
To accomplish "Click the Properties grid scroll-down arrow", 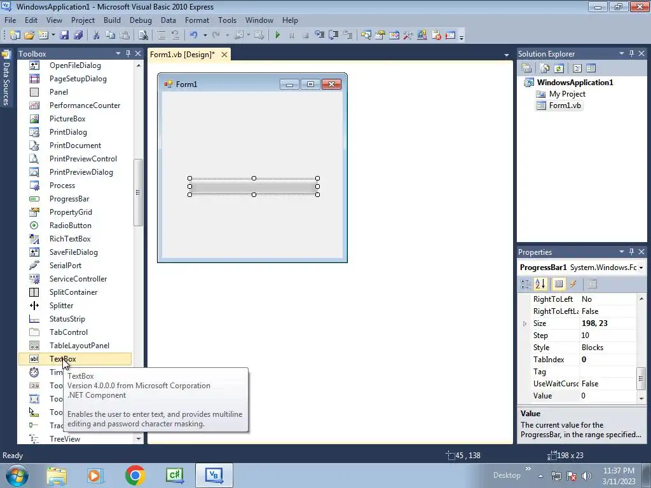I will pyautogui.click(x=641, y=398).
